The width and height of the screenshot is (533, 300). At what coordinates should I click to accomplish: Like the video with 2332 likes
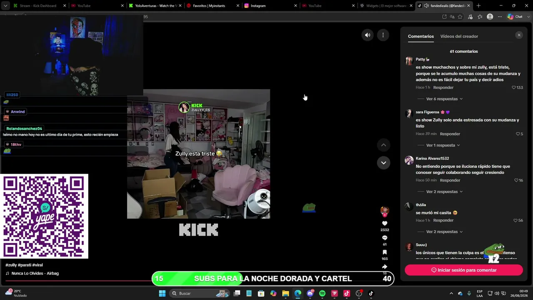pyautogui.click(x=385, y=224)
